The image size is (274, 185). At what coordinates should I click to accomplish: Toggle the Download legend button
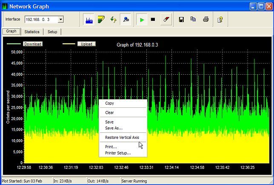click(x=33, y=44)
